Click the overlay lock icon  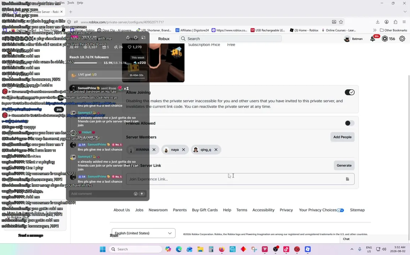128,38
